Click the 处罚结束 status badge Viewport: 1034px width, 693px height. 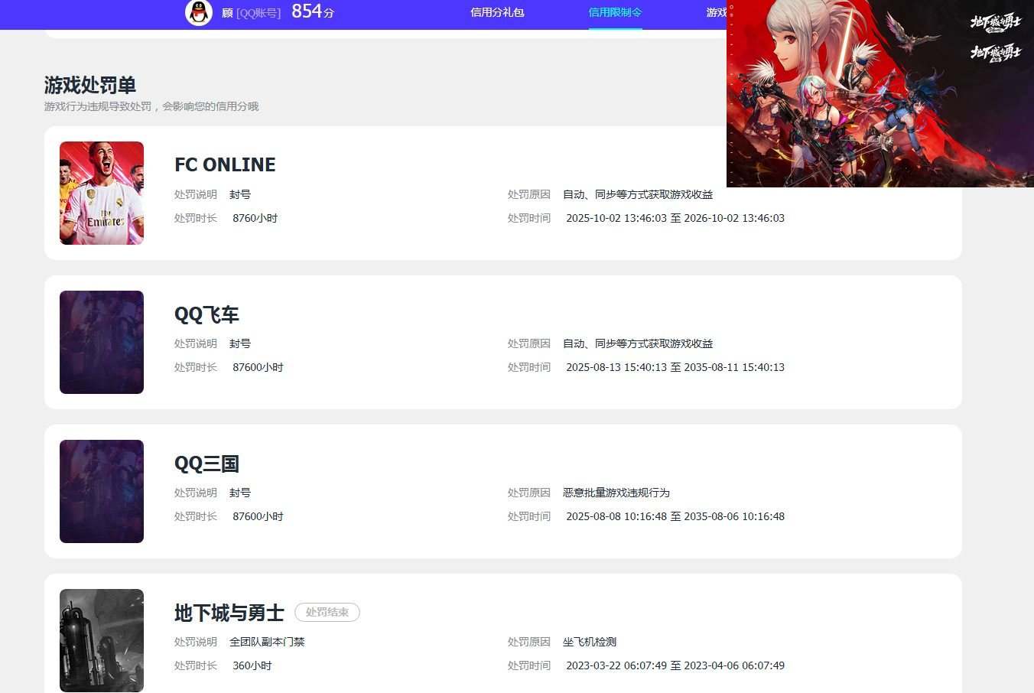click(x=327, y=612)
